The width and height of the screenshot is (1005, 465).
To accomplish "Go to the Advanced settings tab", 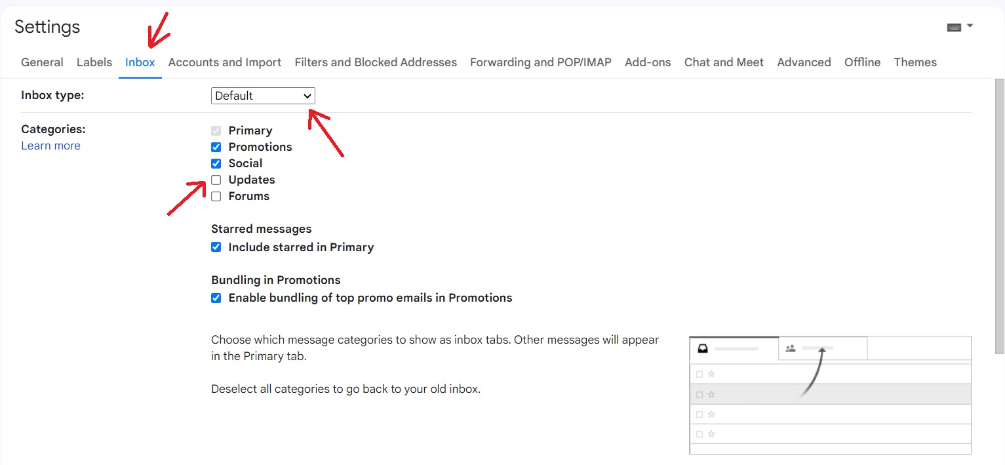I will [804, 62].
